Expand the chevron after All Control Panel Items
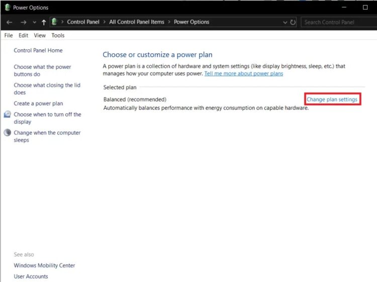Screen dimensions: 377x282 coord(169,22)
